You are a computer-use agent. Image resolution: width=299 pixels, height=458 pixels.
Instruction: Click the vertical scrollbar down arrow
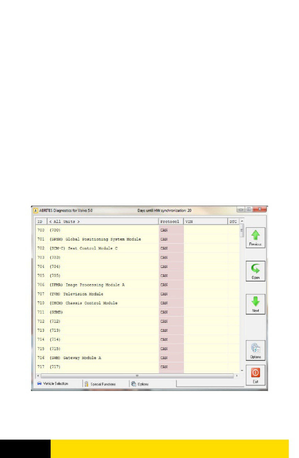coord(242,370)
